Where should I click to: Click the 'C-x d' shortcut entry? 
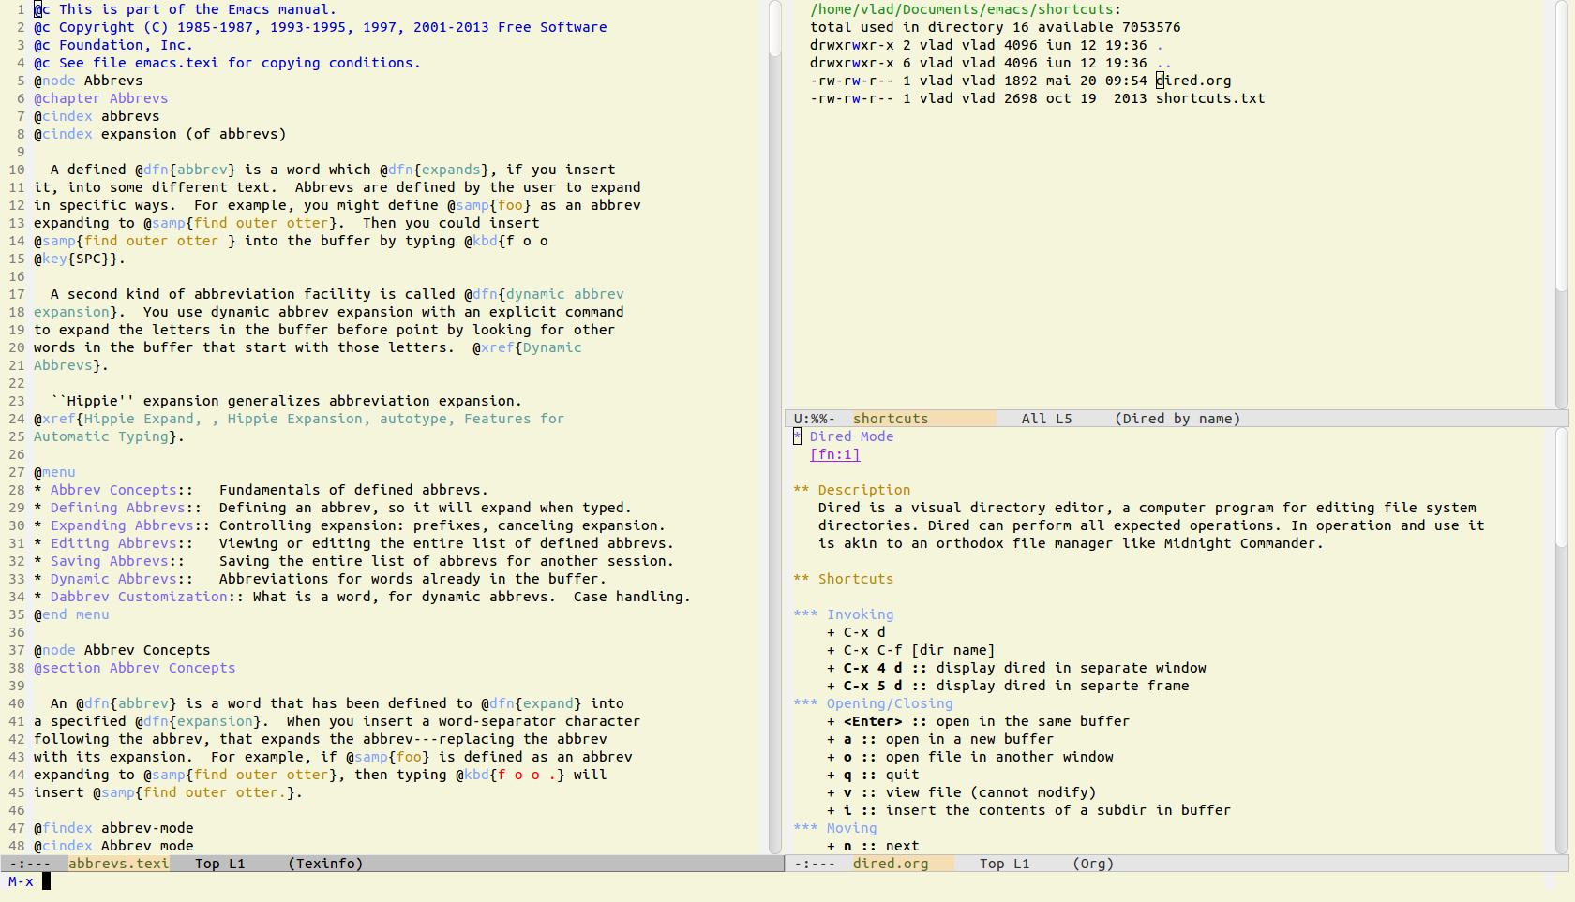pyautogui.click(x=864, y=632)
